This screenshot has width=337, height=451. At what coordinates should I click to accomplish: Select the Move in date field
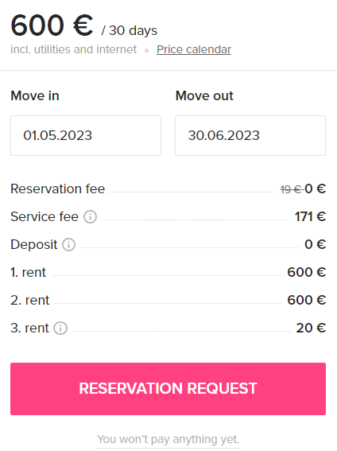pyautogui.click(x=86, y=135)
